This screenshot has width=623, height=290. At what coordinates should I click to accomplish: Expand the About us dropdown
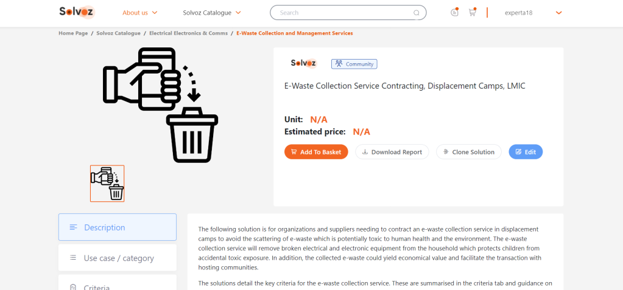coord(140,13)
